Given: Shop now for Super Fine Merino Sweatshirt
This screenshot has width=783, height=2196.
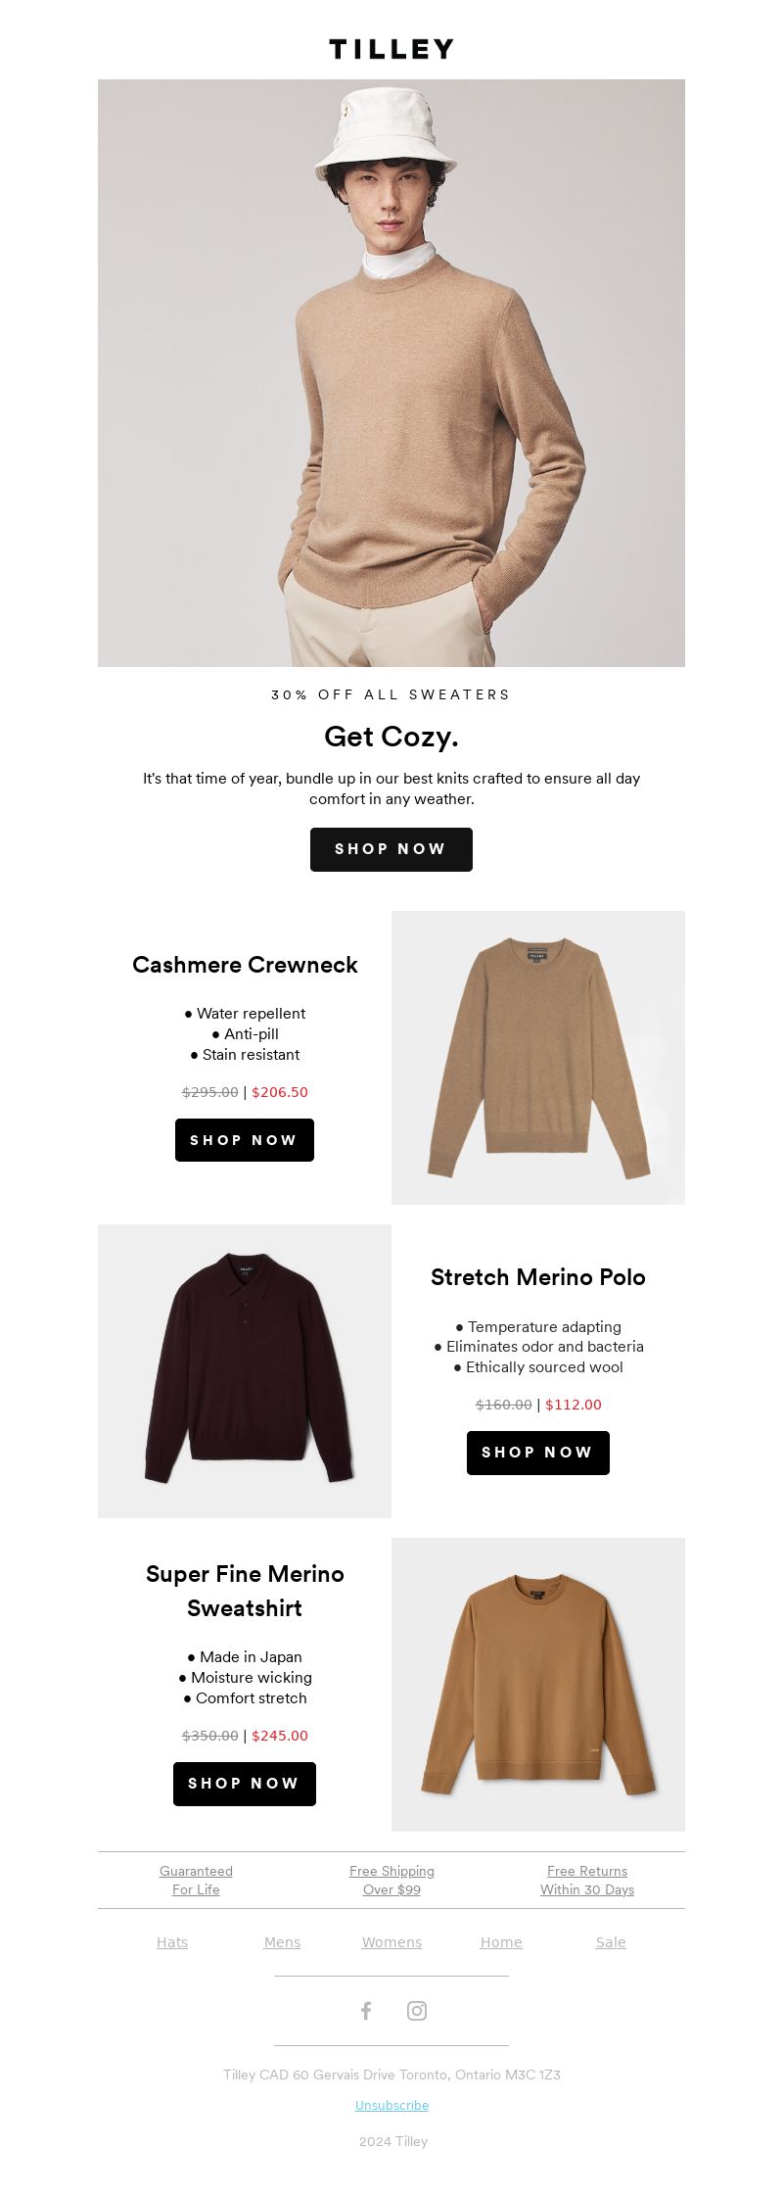Looking at the screenshot, I should [x=245, y=1784].
